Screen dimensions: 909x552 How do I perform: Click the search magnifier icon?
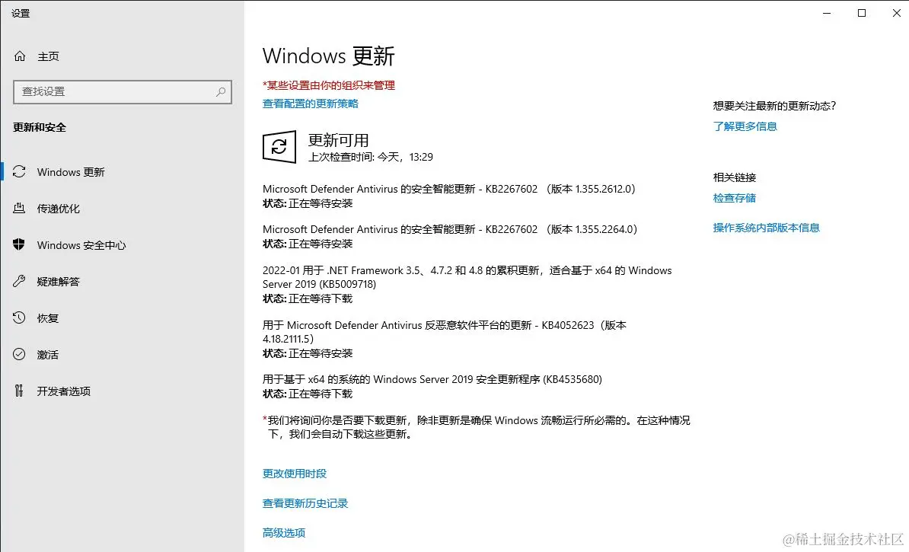tap(221, 91)
